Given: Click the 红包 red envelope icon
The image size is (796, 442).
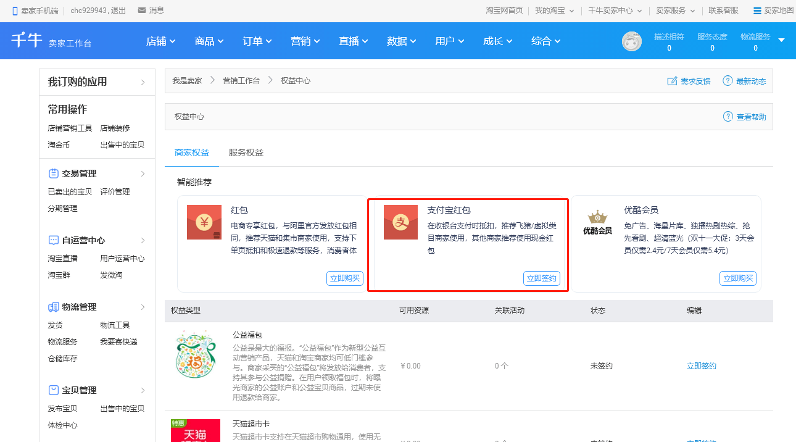Looking at the screenshot, I should [204, 222].
